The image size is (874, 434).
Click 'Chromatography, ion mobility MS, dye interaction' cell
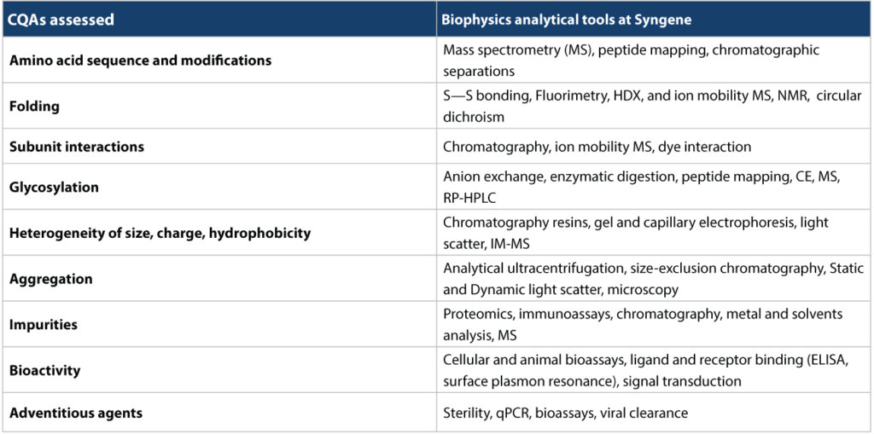tap(653, 147)
